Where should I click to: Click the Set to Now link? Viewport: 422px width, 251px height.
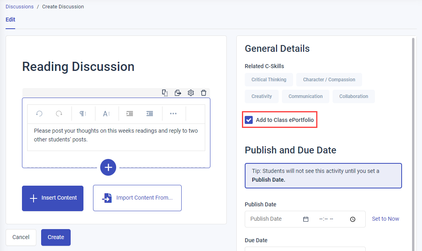tap(385, 219)
